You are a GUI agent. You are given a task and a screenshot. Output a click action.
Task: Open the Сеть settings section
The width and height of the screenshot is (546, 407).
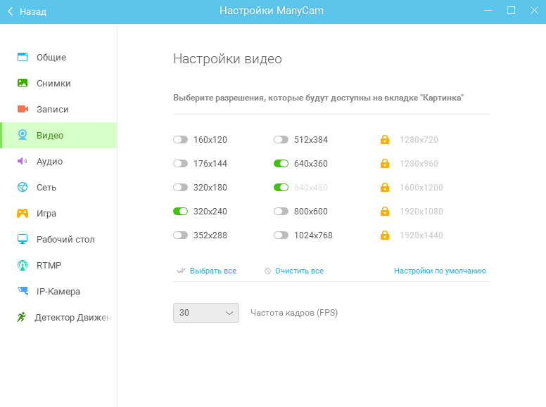(58, 187)
